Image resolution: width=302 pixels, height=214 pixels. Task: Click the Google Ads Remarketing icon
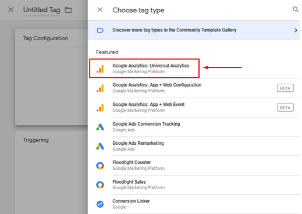pyautogui.click(x=100, y=146)
